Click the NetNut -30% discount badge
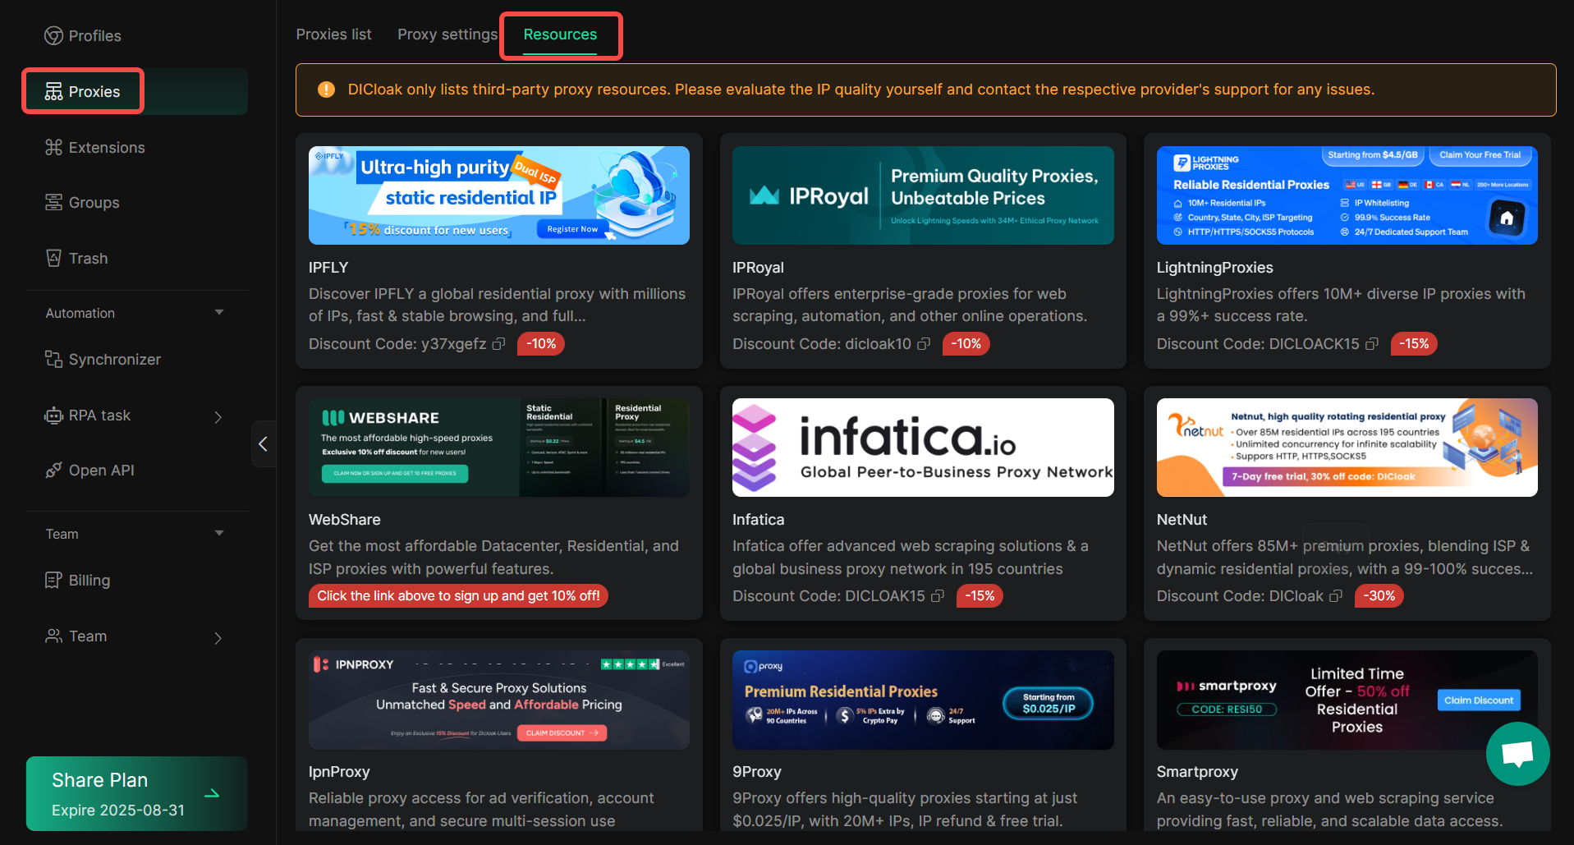The image size is (1574, 845). click(x=1380, y=596)
